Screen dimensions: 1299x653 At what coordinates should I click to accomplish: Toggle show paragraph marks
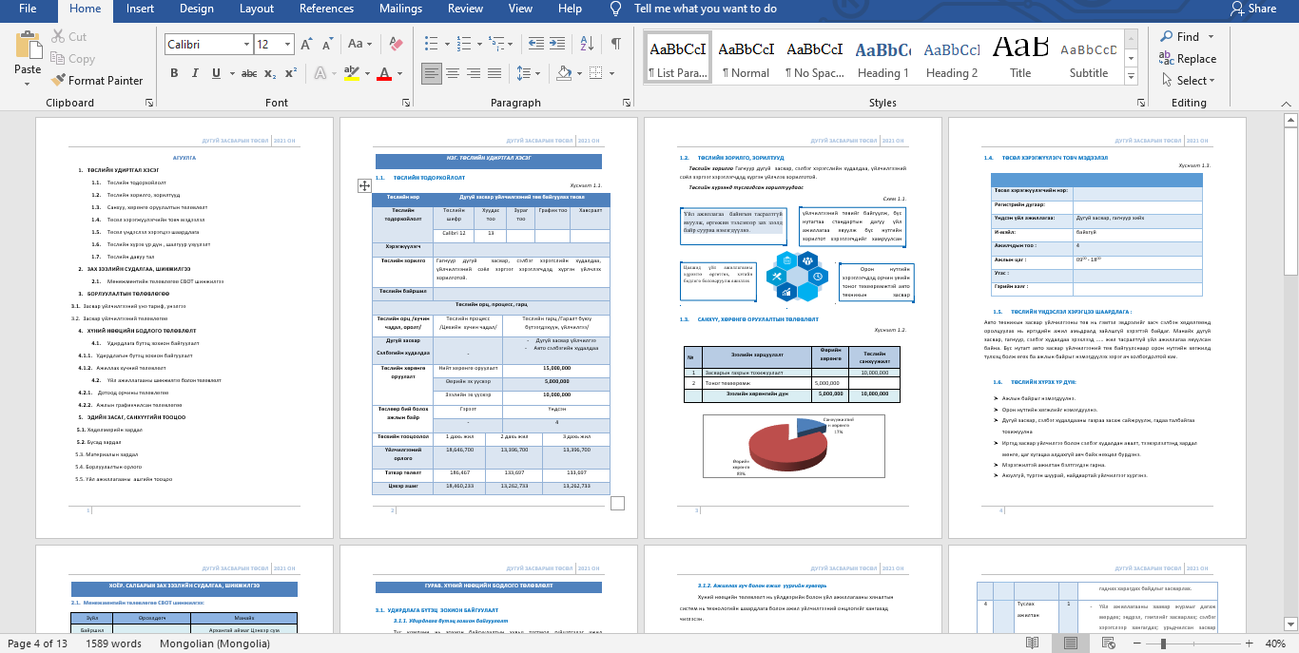[x=616, y=44]
